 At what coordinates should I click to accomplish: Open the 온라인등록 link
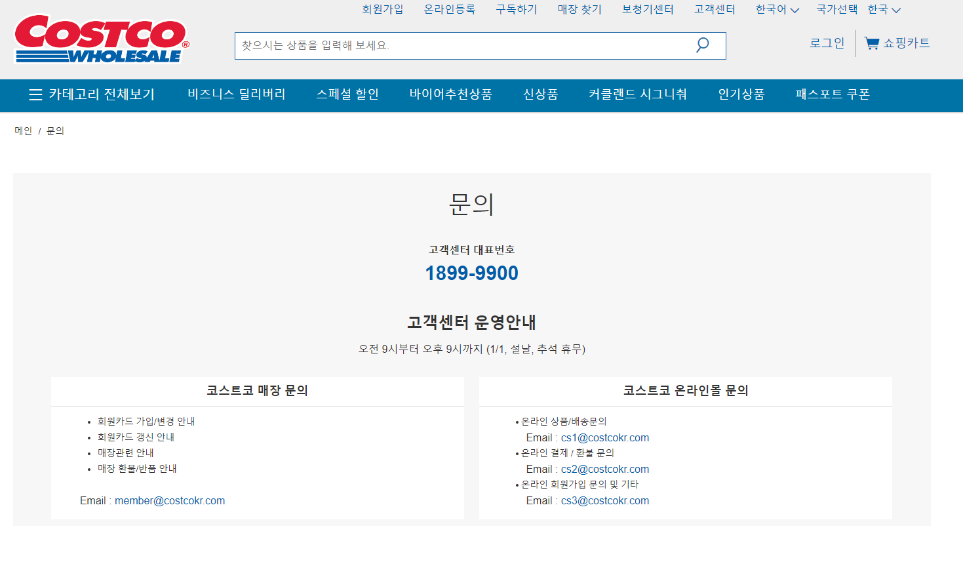450,9
